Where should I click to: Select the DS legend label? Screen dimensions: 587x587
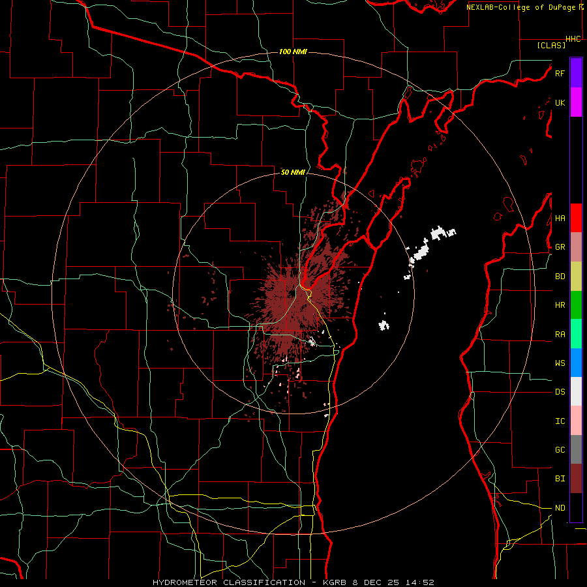pos(560,392)
